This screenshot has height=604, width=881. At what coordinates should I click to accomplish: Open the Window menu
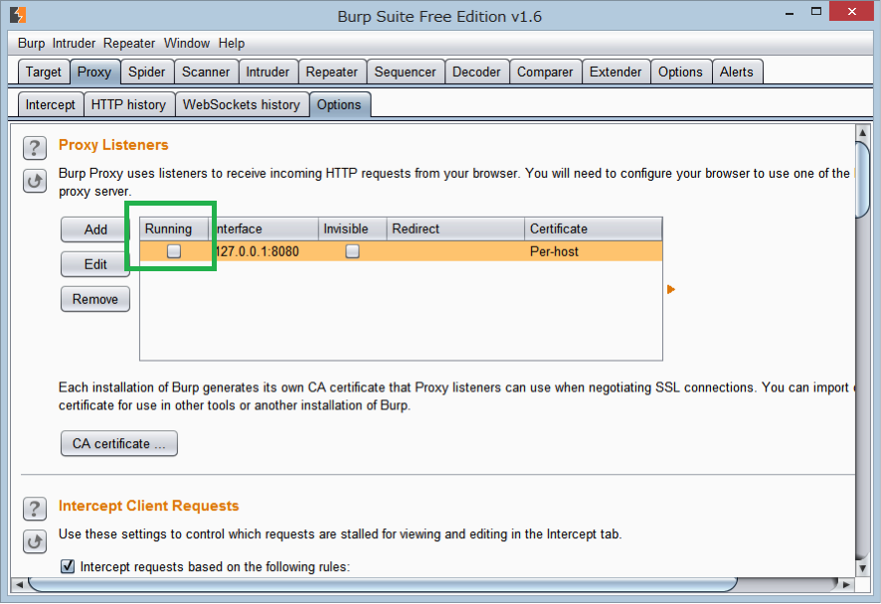(187, 44)
